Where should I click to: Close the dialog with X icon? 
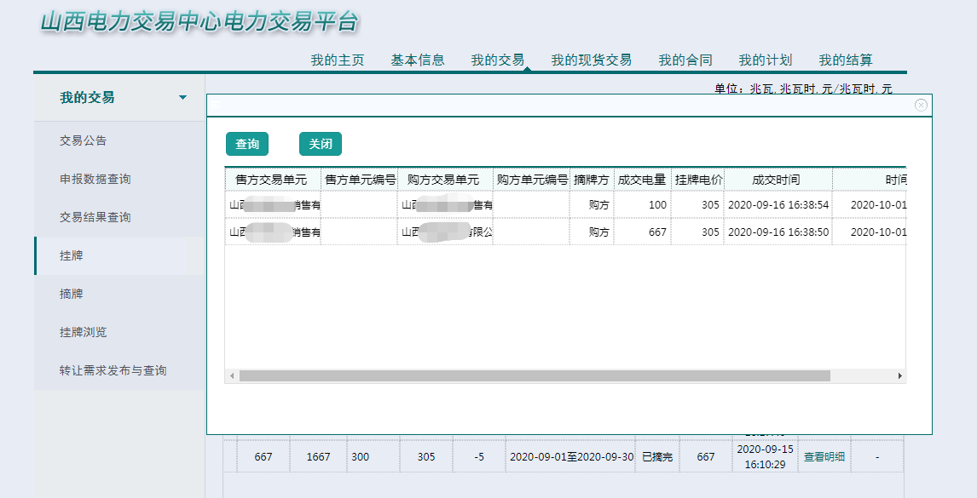pos(921,105)
